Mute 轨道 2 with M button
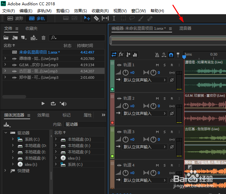The width and height of the screenshot is (226, 194). tap(157, 99)
